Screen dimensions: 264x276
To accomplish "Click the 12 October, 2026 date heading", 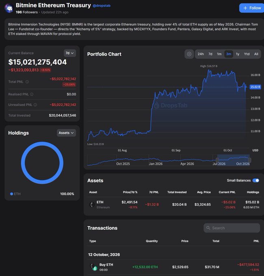I will pyautogui.click(x=104, y=255).
